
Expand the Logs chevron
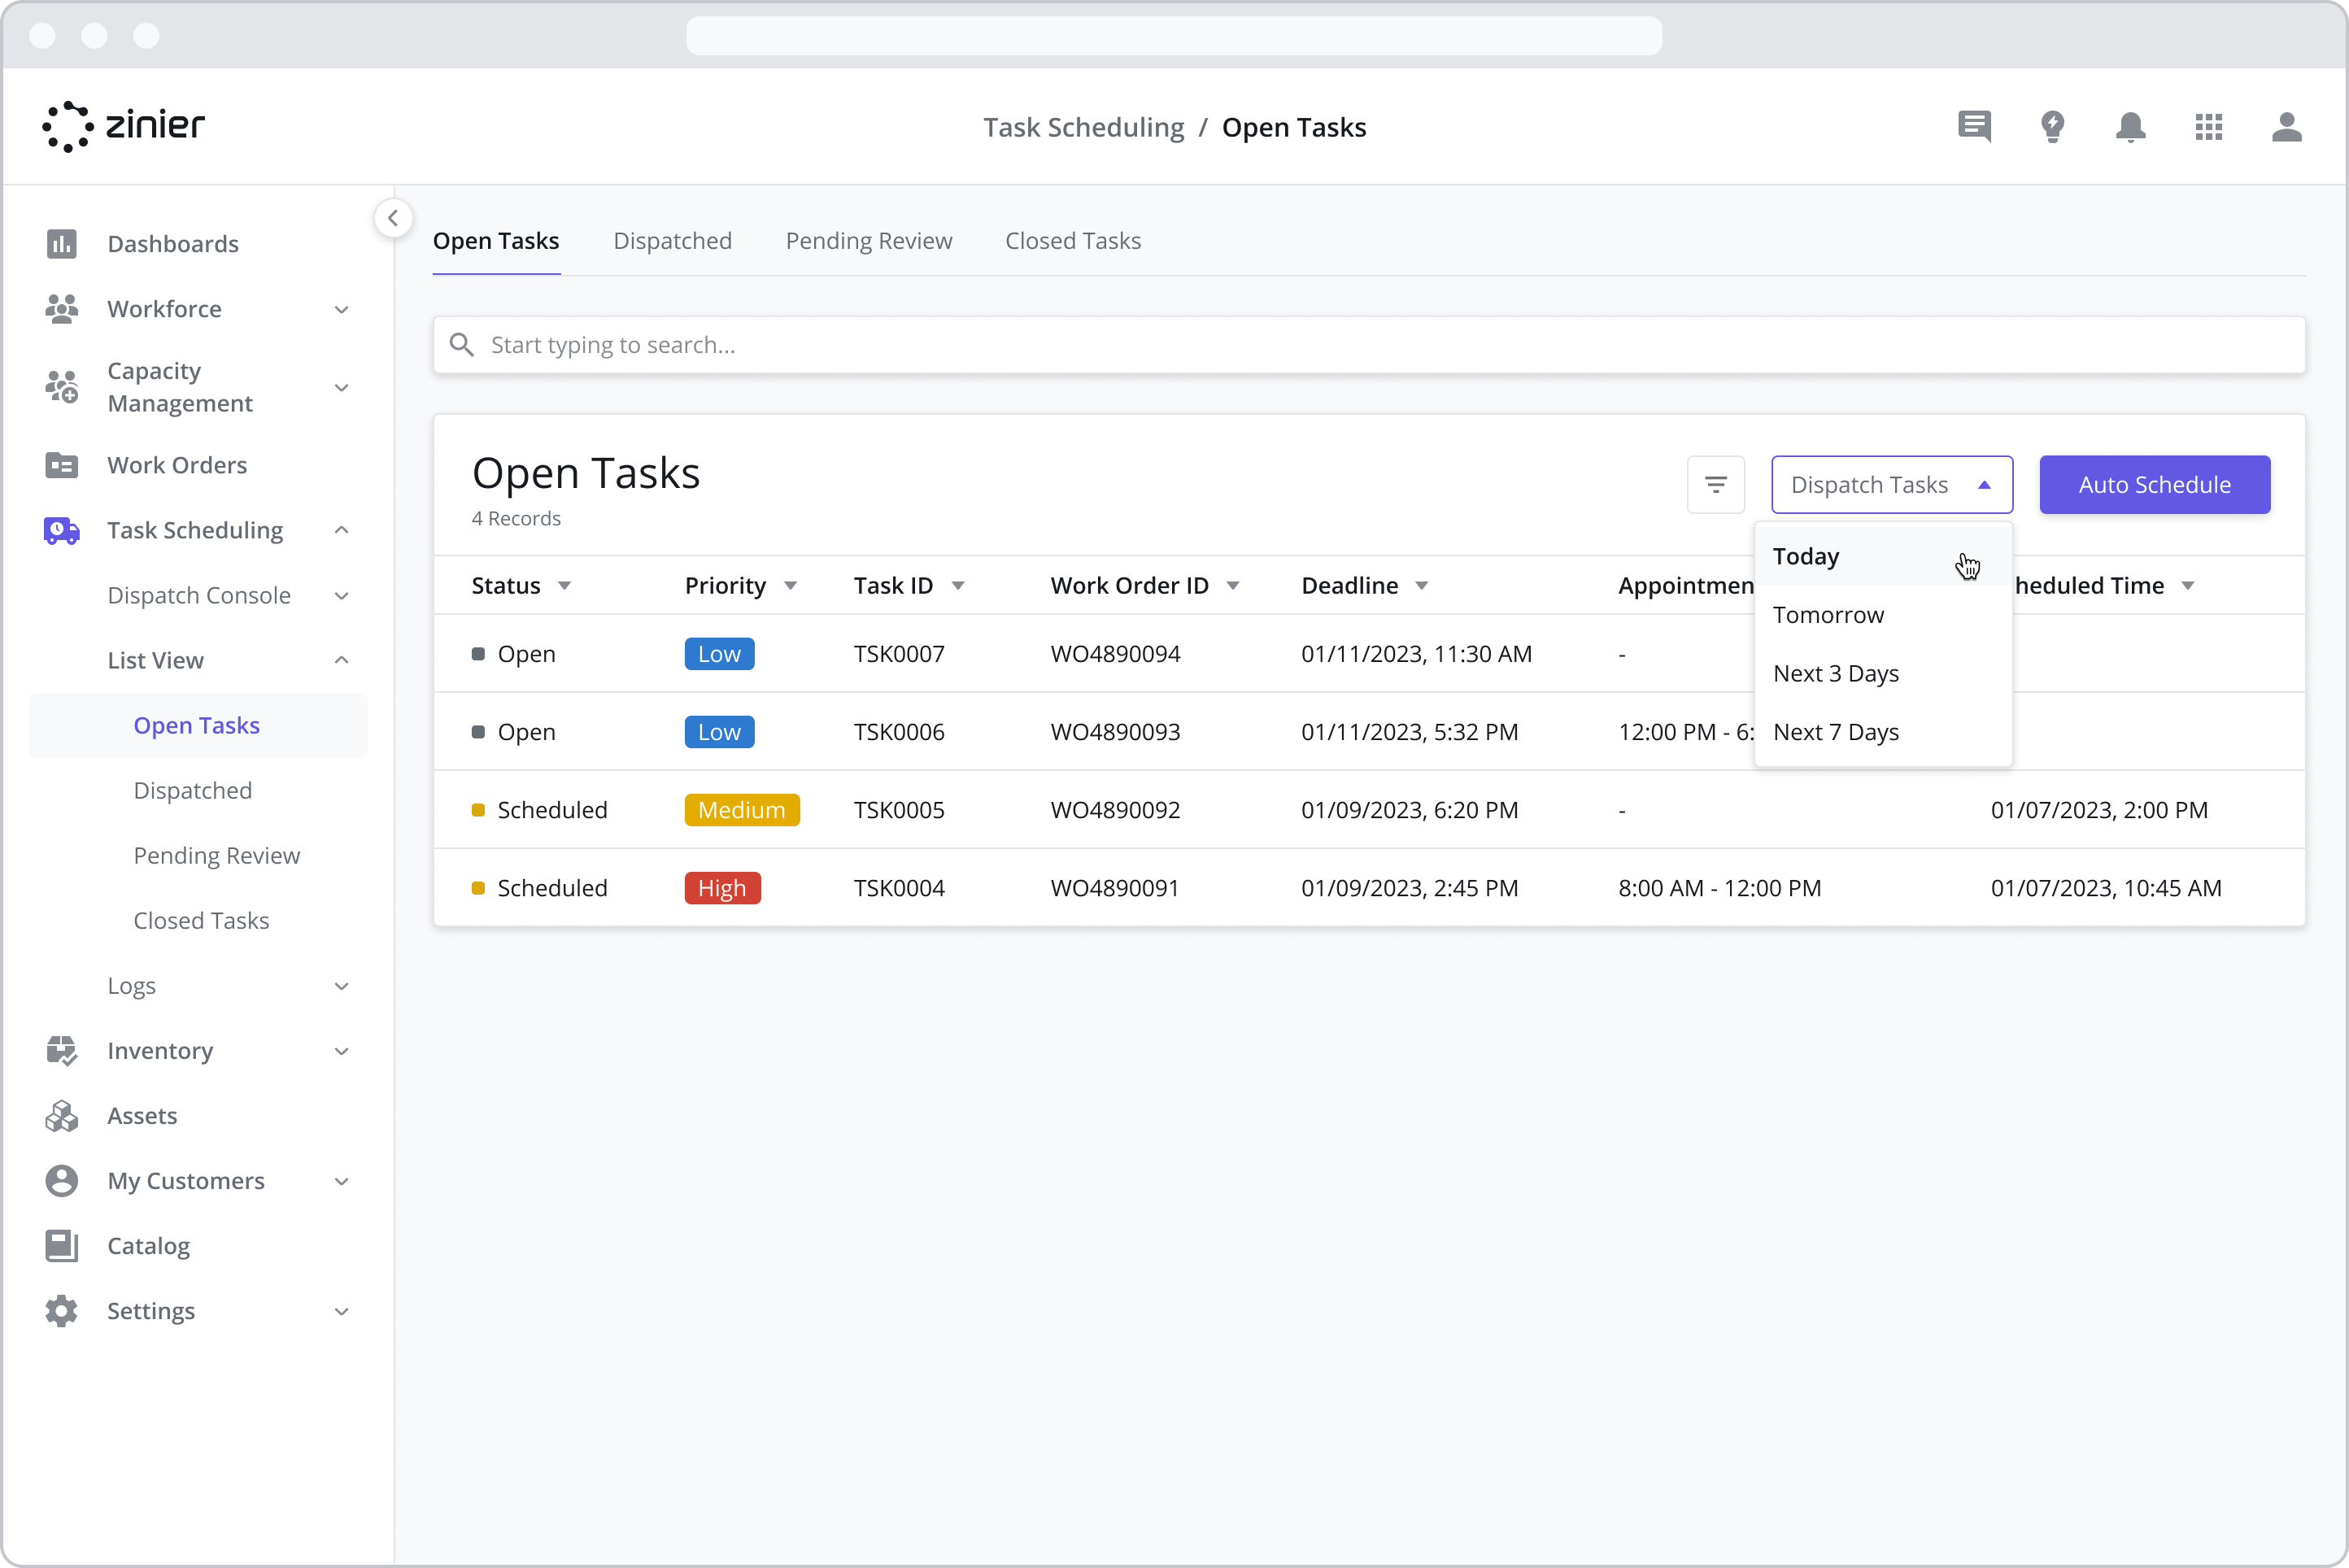click(x=342, y=986)
